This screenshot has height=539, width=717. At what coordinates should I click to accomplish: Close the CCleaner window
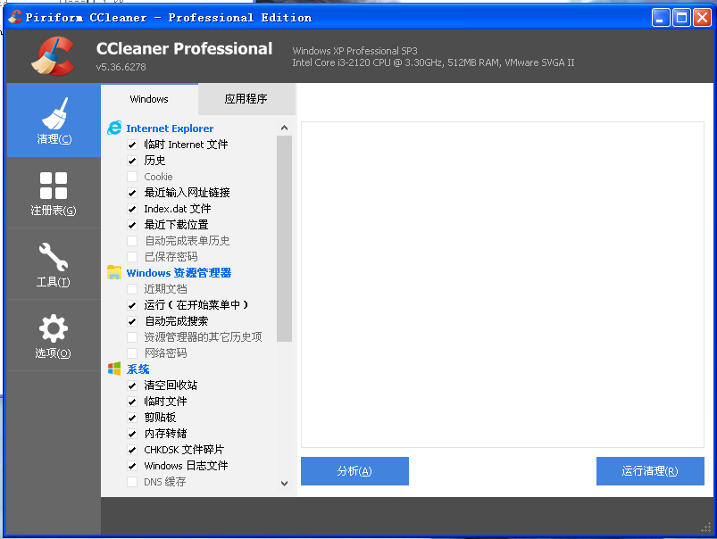tap(702, 18)
